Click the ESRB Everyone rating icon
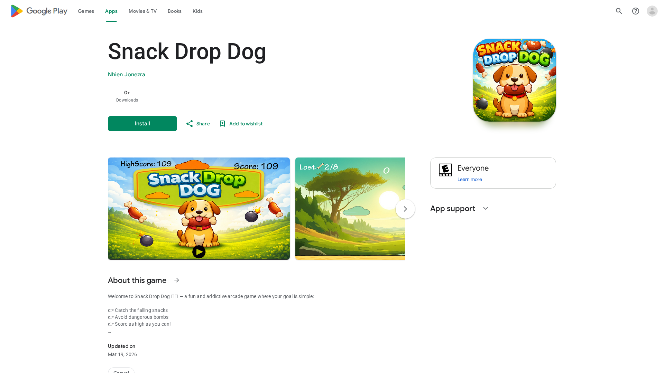The width and height of the screenshot is (664, 373). click(445, 170)
